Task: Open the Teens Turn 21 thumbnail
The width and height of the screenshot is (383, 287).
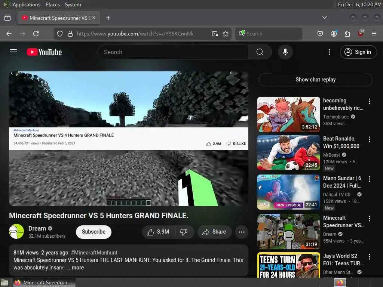Action: tap(288, 265)
